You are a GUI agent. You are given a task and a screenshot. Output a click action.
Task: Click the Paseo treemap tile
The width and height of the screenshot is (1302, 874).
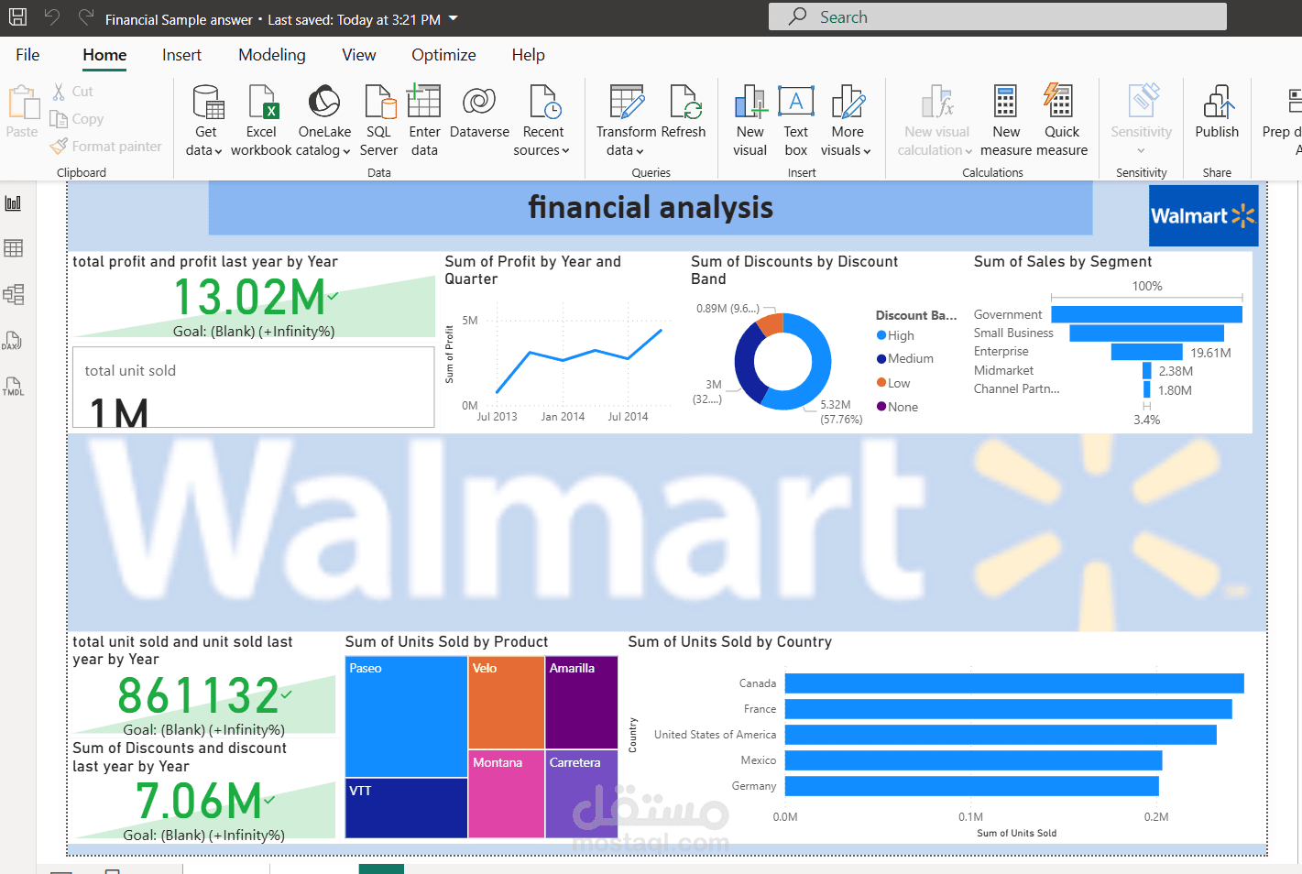(x=406, y=716)
